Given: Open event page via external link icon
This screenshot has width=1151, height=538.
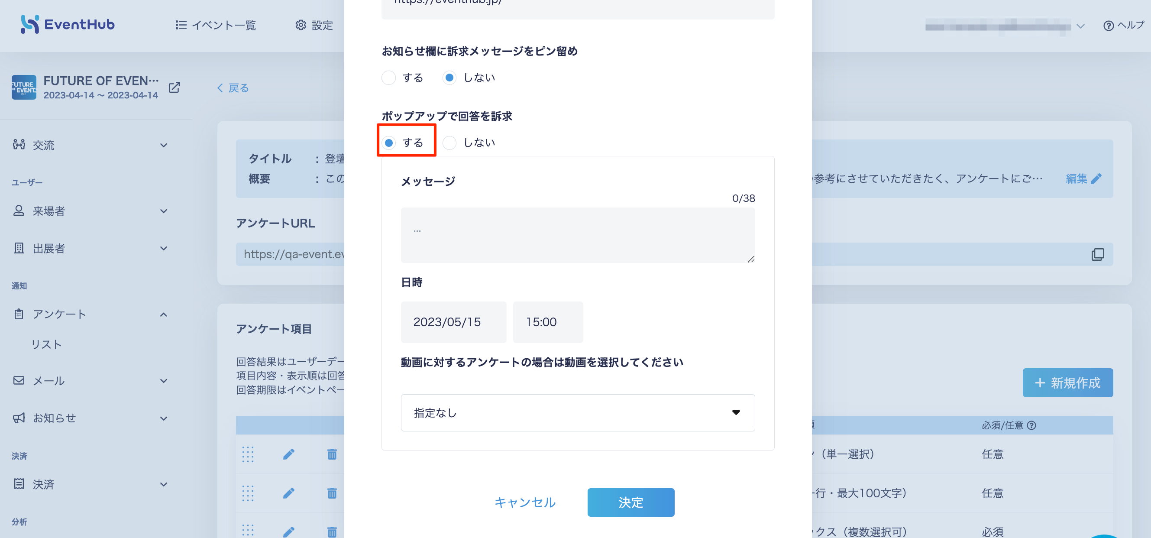Looking at the screenshot, I should point(174,87).
